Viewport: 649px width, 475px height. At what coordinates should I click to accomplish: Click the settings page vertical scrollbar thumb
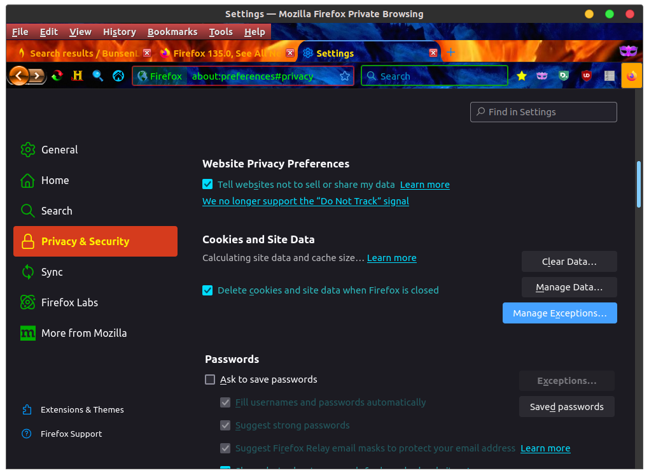pos(639,184)
